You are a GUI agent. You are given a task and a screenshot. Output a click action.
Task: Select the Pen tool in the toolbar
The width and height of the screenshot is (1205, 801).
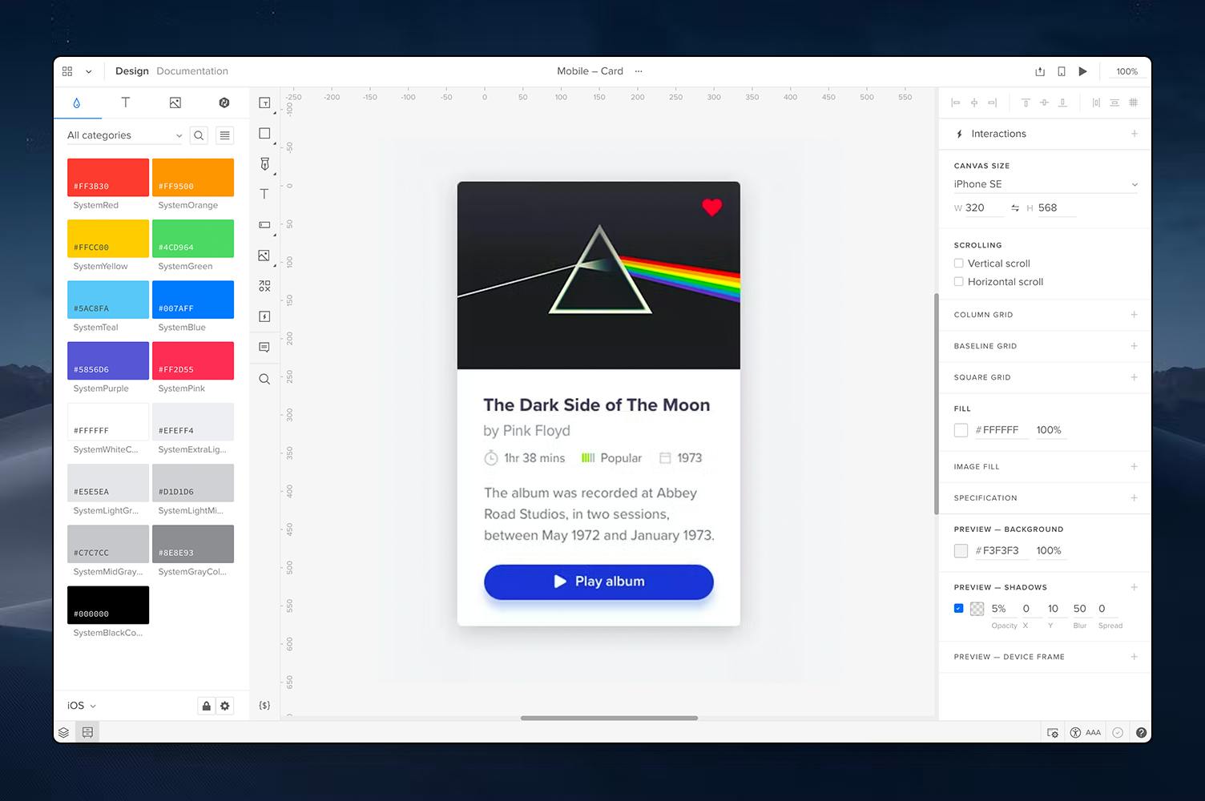pos(264,163)
